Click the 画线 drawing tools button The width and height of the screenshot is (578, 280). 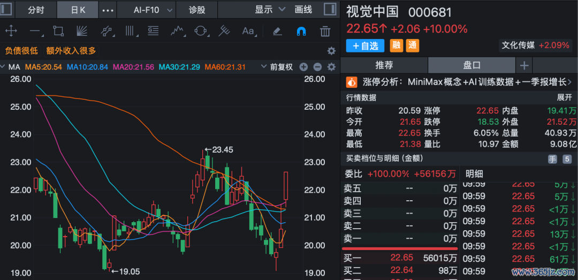(x=303, y=10)
